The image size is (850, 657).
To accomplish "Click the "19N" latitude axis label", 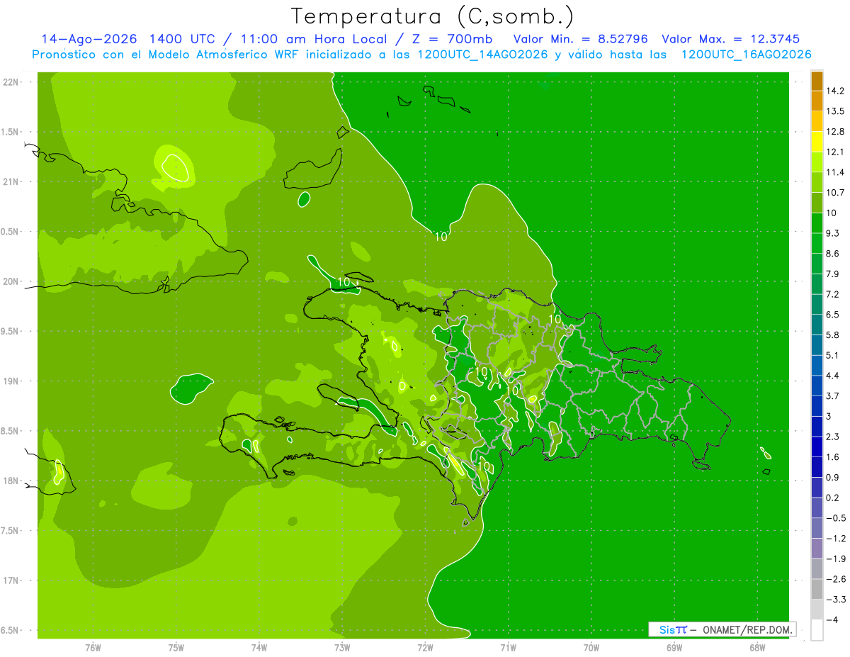I will point(10,381).
